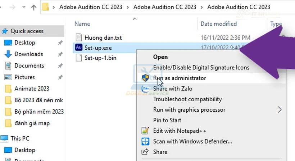Sort by Type column header
The image size is (295, 161).
click(x=276, y=24)
